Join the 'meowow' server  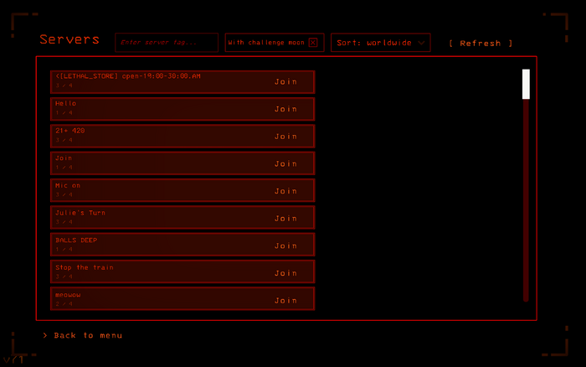coord(285,300)
